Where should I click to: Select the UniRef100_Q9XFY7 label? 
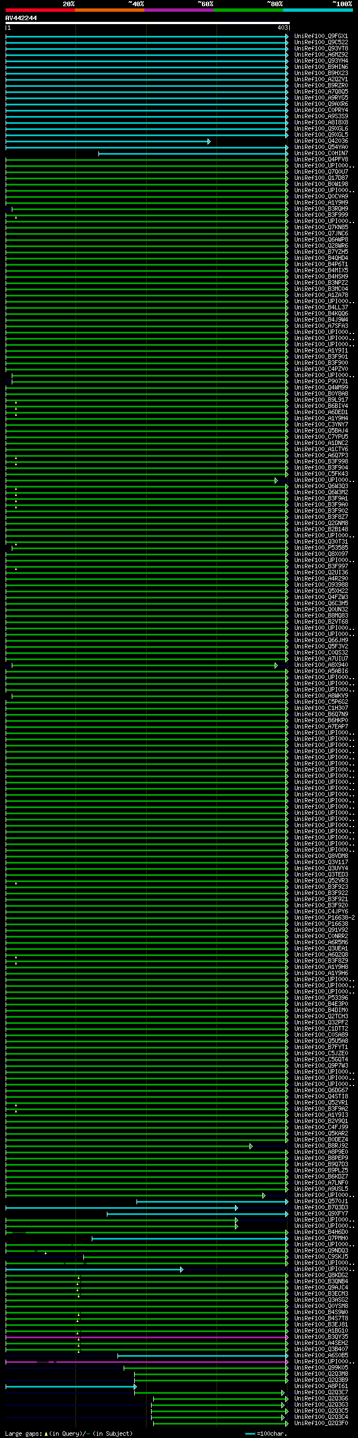(x=321, y=1214)
